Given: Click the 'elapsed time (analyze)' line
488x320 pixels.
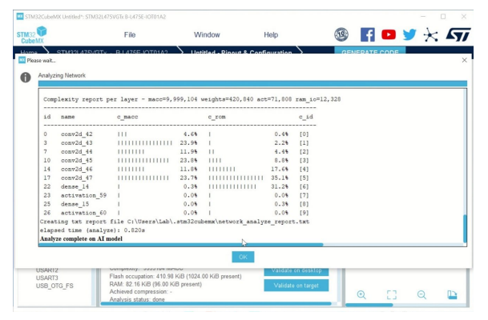Looking at the screenshot, I should pyautogui.click(x=92, y=230).
